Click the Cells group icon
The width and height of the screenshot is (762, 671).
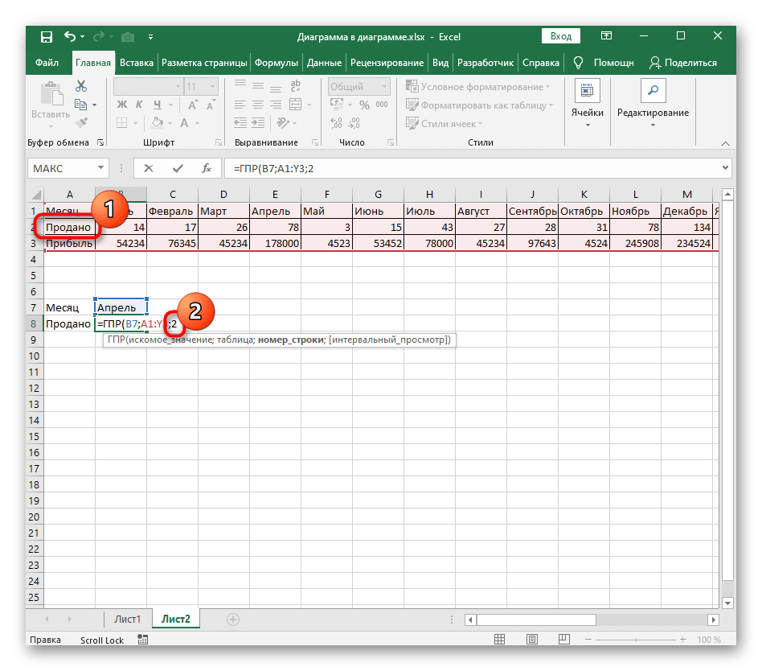pyautogui.click(x=587, y=91)
